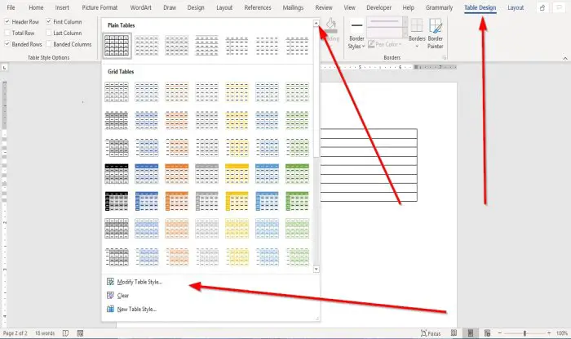
Task: Click the New Table Style icon
Action: click(110, 309)
